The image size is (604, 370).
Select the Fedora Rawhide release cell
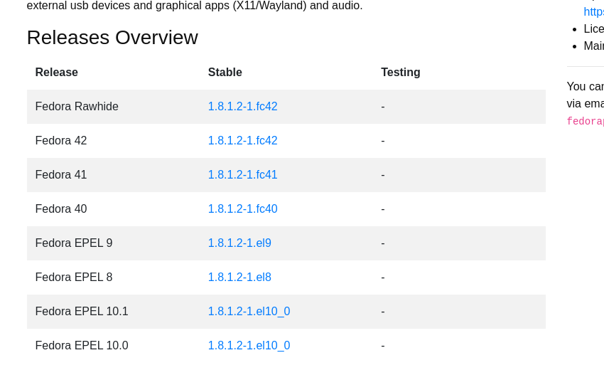(x=77, y=107)
